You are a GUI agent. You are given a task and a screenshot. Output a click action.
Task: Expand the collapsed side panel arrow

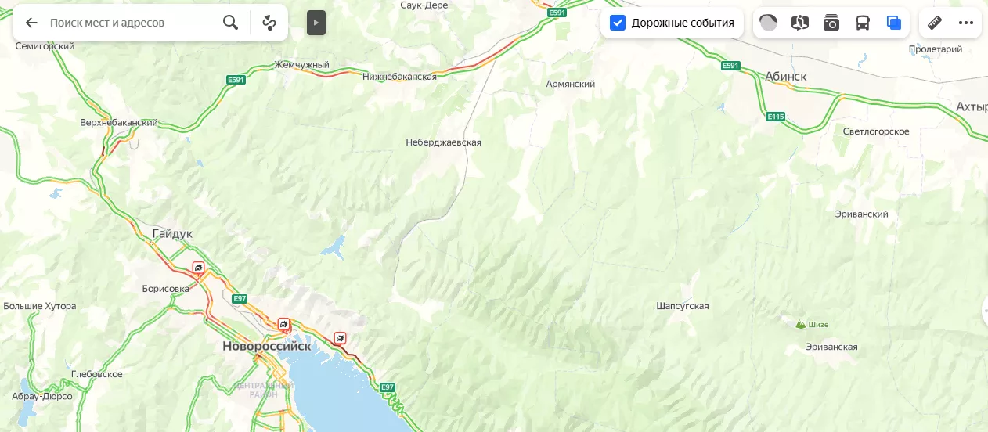pyautogui.click(x=316, y=23)
